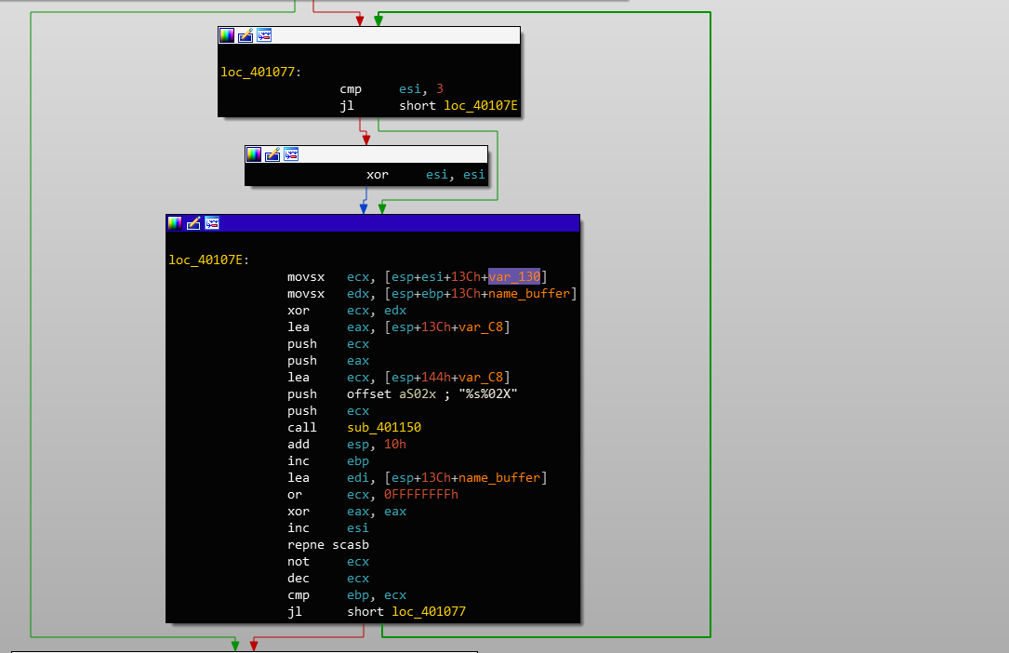Click 144h offset in lea ecx line
The height and width of the screenshot is (653, 1009).
[436, 377]
